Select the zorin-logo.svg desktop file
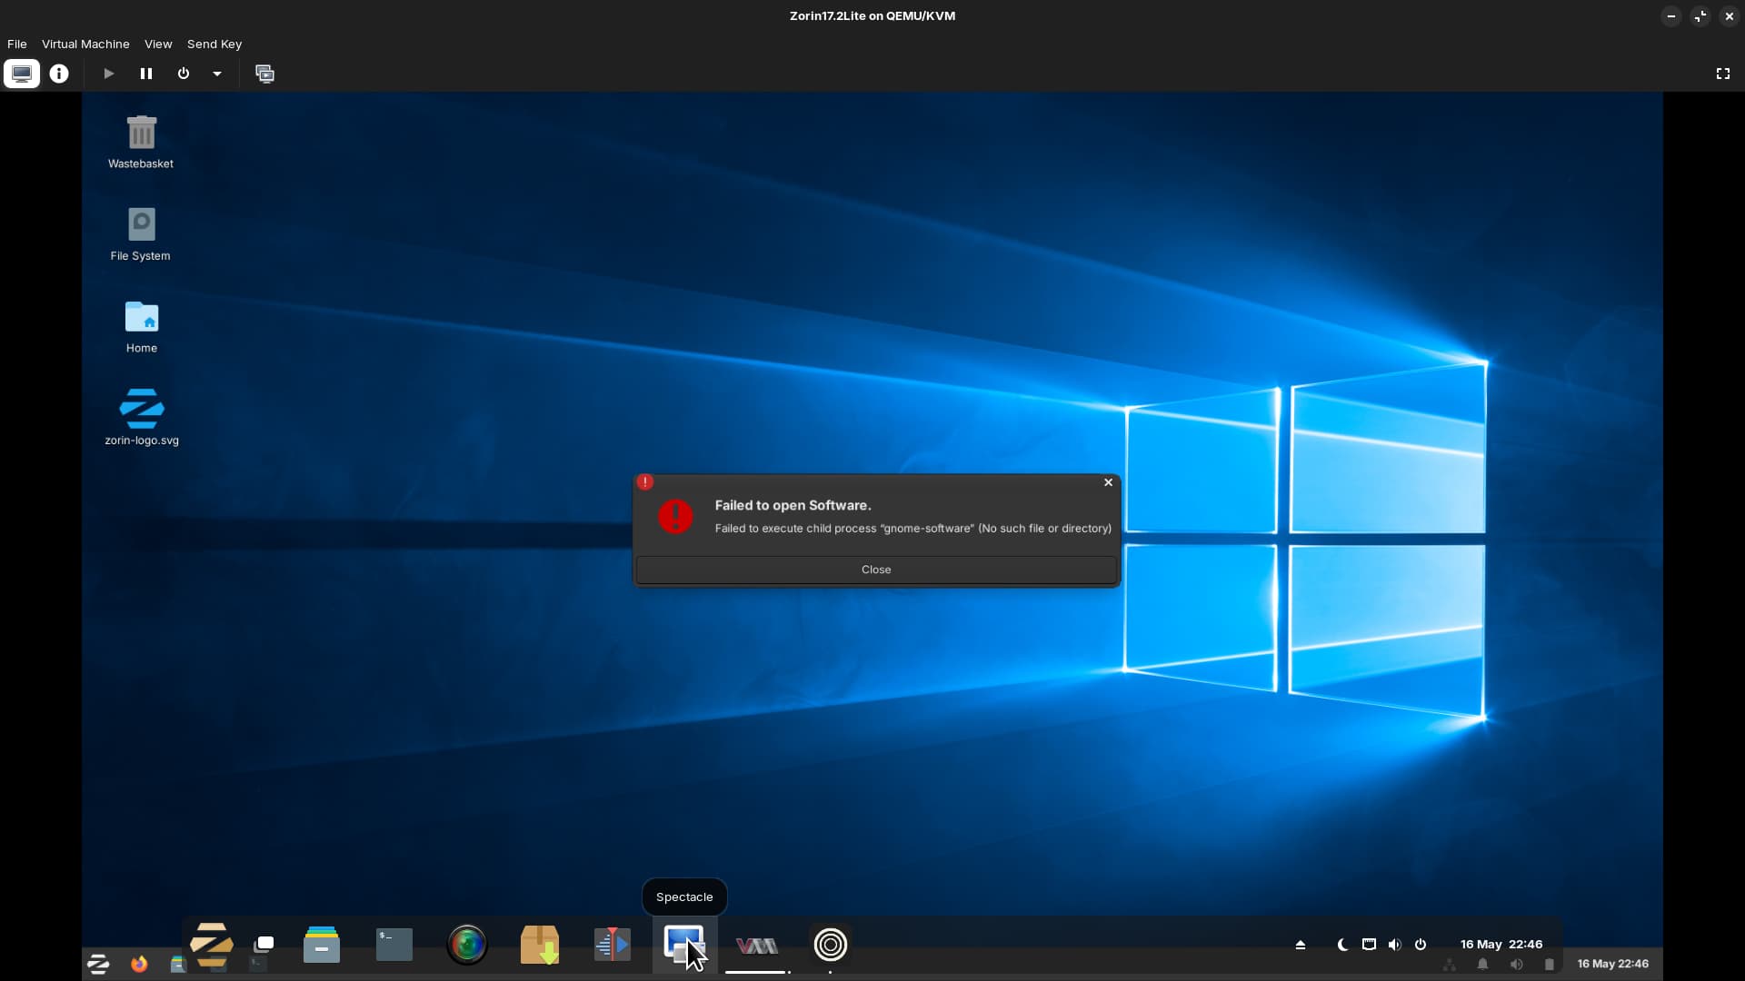1745x981 pixels. pyautogui.click(x=142, y=418)
